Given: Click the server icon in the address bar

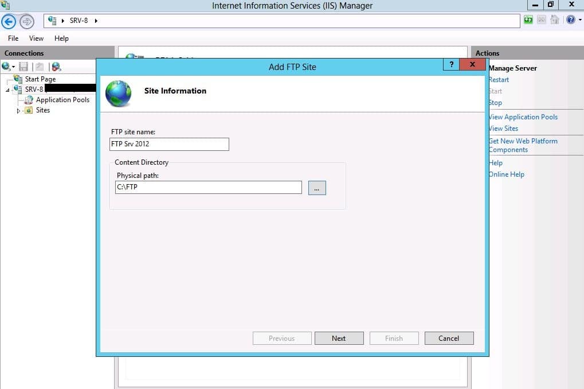Looking at the screenshot, I should point(52,21).
